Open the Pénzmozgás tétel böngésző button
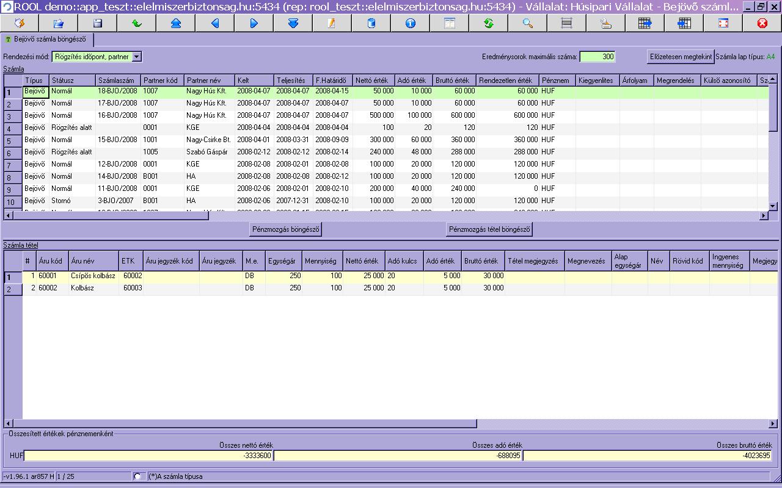This screenshot has width=782, height=488. tap(489, 229)
